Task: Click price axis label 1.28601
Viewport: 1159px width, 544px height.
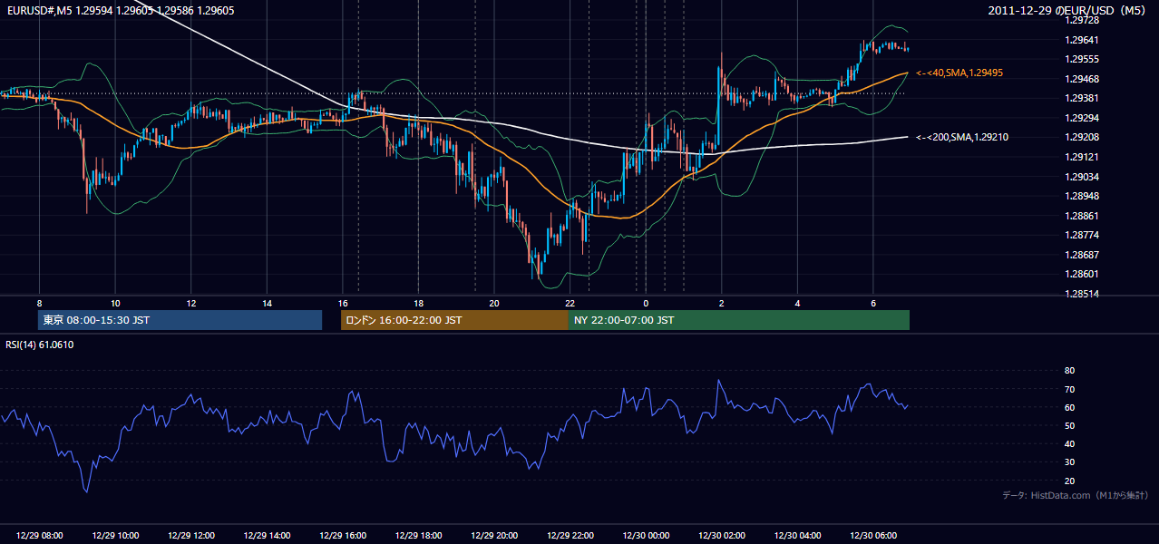Action: [x=1082, y=274]
